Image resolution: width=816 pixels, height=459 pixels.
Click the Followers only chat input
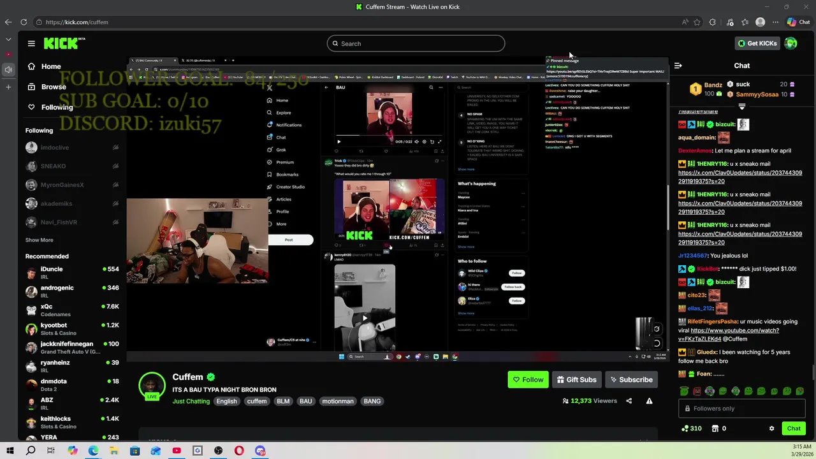741,409
